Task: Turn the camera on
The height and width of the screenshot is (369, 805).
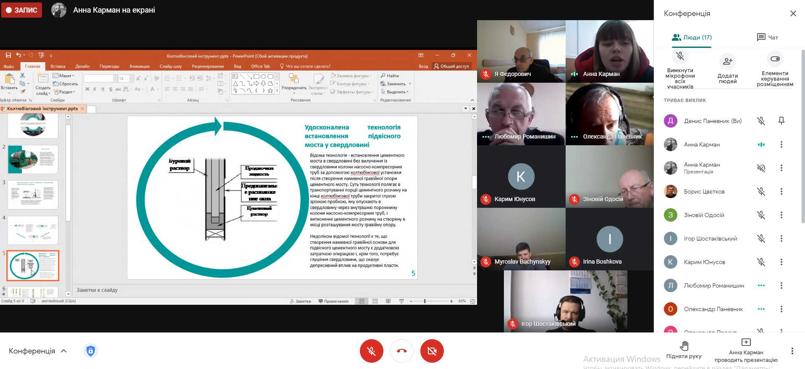Action: 432,351
